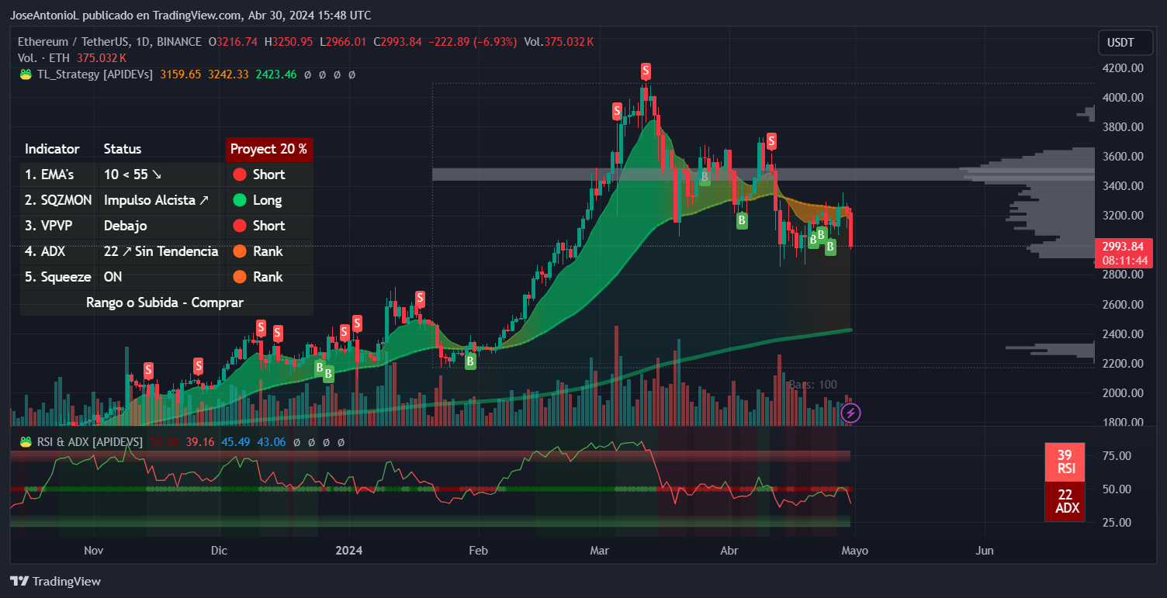The width and height of the screenshot is (1167, 598).
Task: Select the TL_Strategy [APIDEVs] indicator label
Action: [x=95, y=74]
